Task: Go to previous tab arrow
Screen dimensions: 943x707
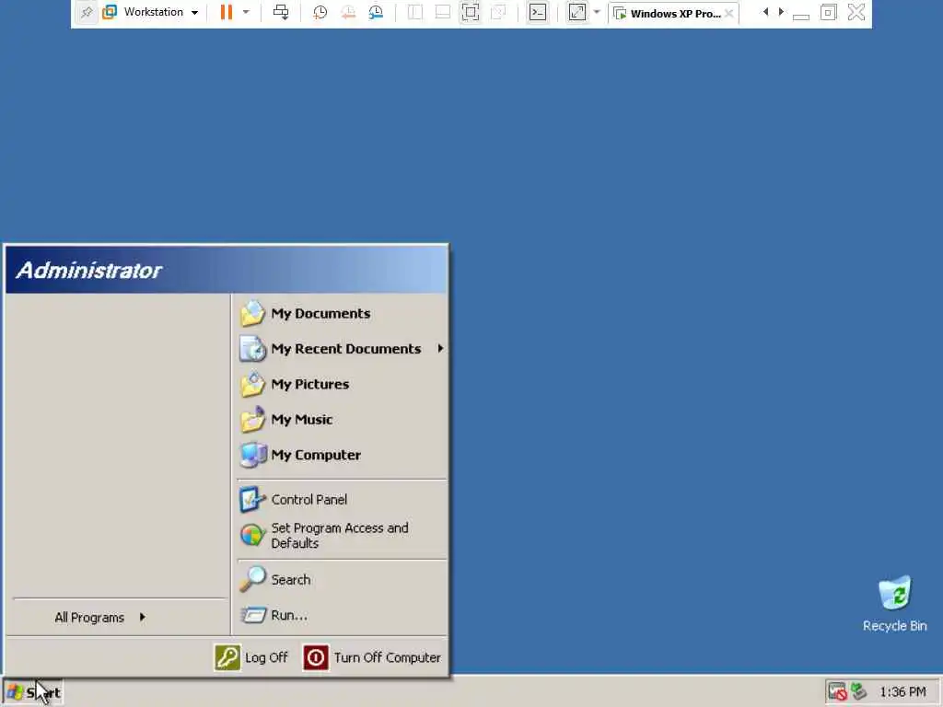Action: tap(765, 12)
